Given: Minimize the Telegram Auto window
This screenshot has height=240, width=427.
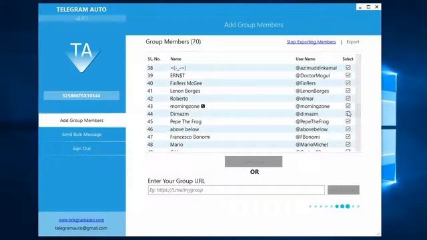Looking at the screenshot, I should point(360,7).
